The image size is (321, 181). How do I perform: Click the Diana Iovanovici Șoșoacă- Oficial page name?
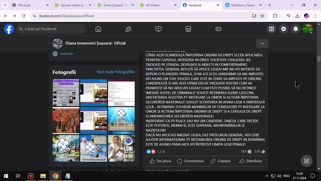[96, 43]
